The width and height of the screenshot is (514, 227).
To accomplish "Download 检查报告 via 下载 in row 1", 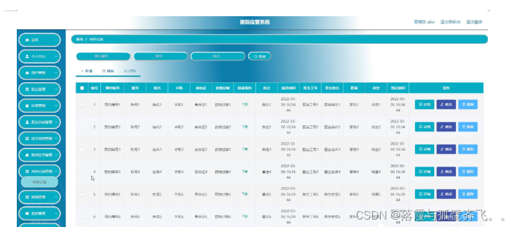I will [x=245, y=104].
